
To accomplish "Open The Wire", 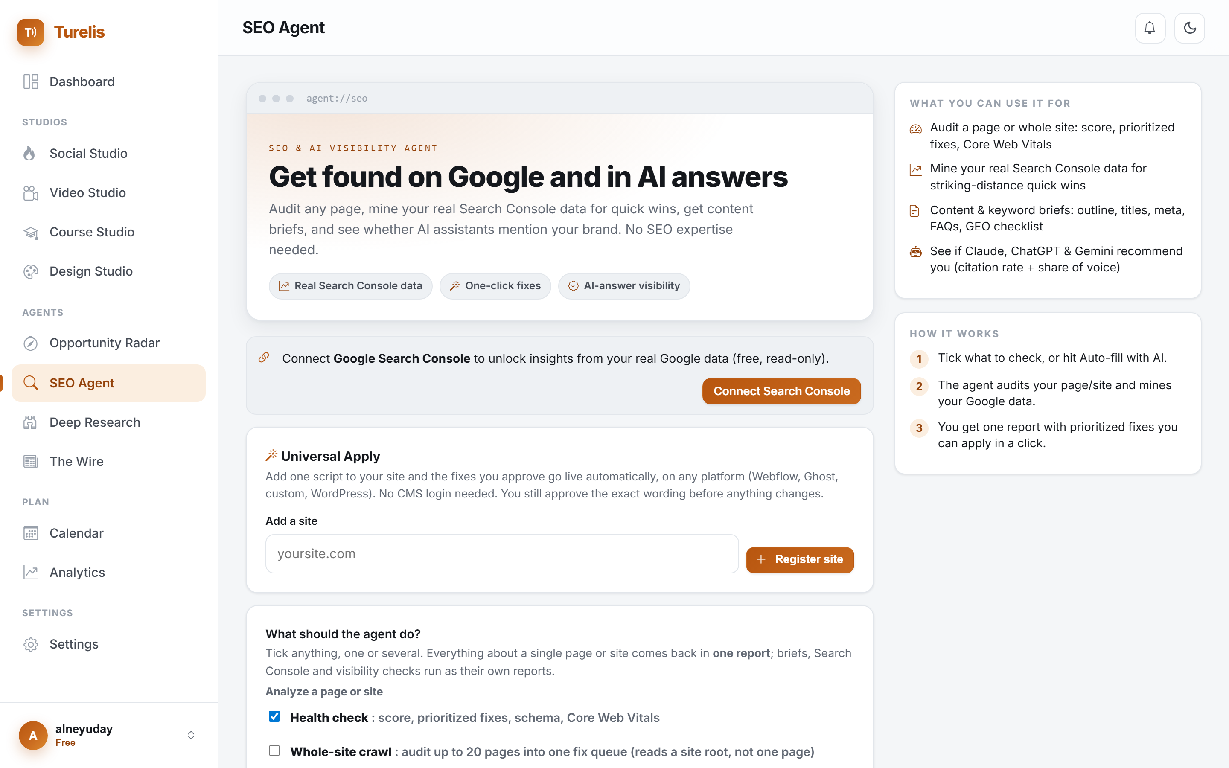I will pos(109,461).
